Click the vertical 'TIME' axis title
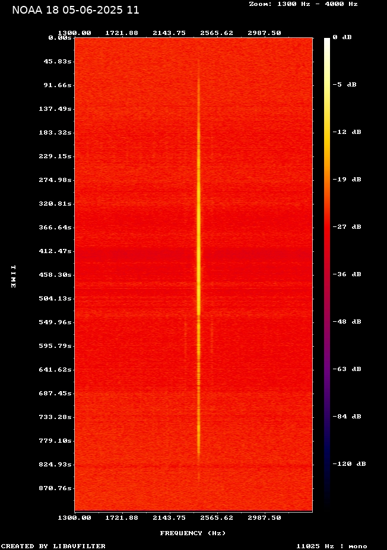This screenshot has height=550, width=387. coord(13,276)
